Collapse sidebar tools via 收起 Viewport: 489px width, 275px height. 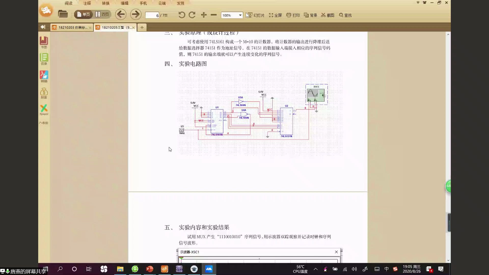(44, 123)
